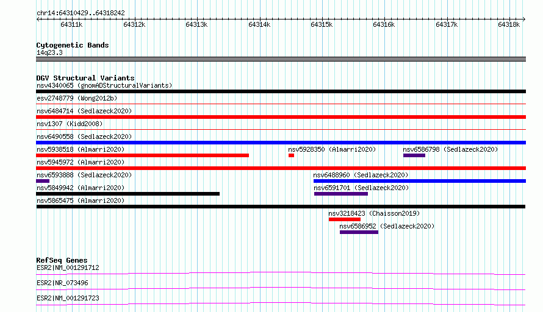Click the left arrowhead of the ruler

click(38, 19)
